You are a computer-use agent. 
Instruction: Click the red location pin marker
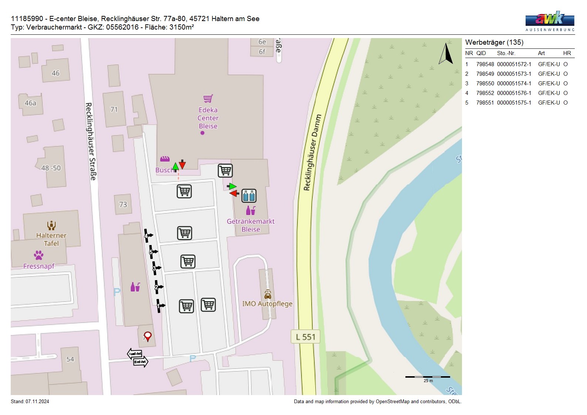coord(148,336)
